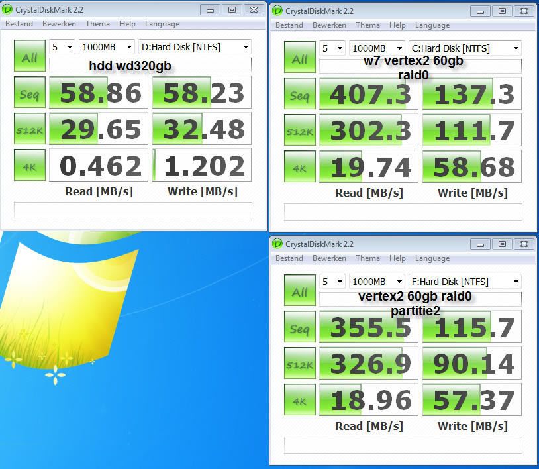Open Language menu in C: drive window

tap(432, 25)
